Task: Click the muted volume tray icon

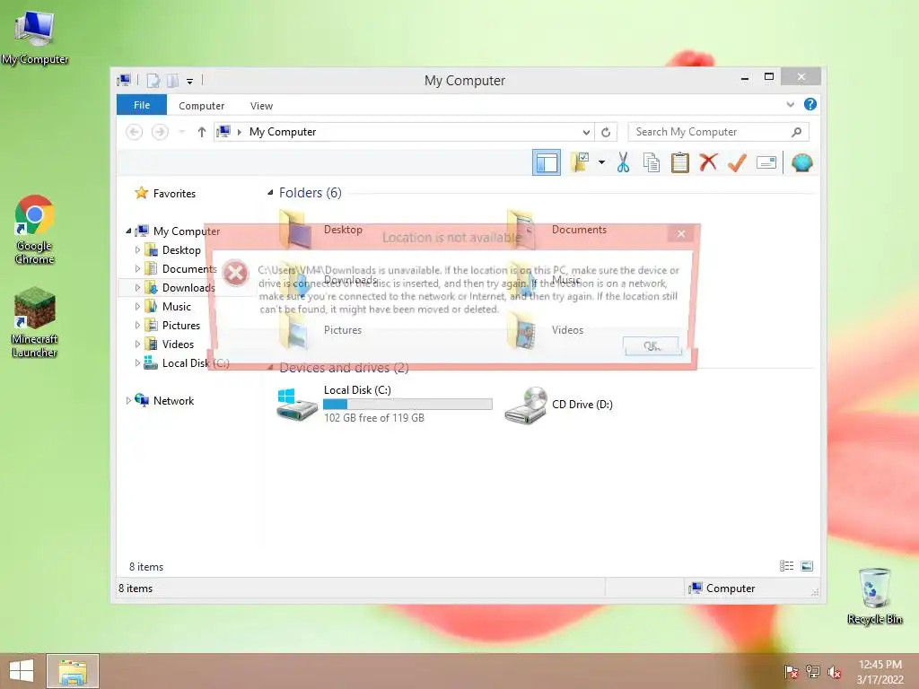Action: coord(834,672)
